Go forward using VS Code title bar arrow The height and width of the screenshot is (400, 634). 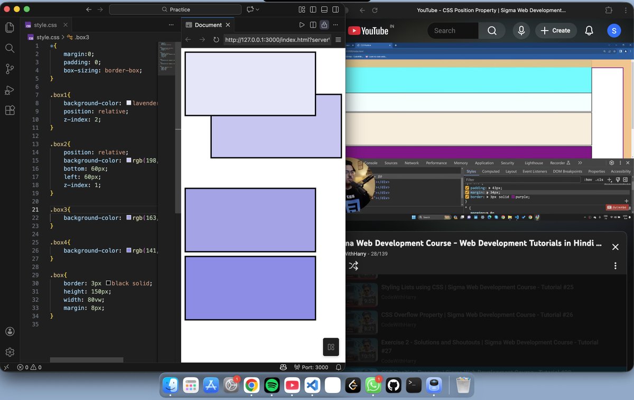(x=100, y=9)
